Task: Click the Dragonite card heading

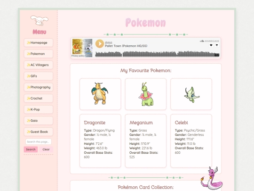Action: 95,123
